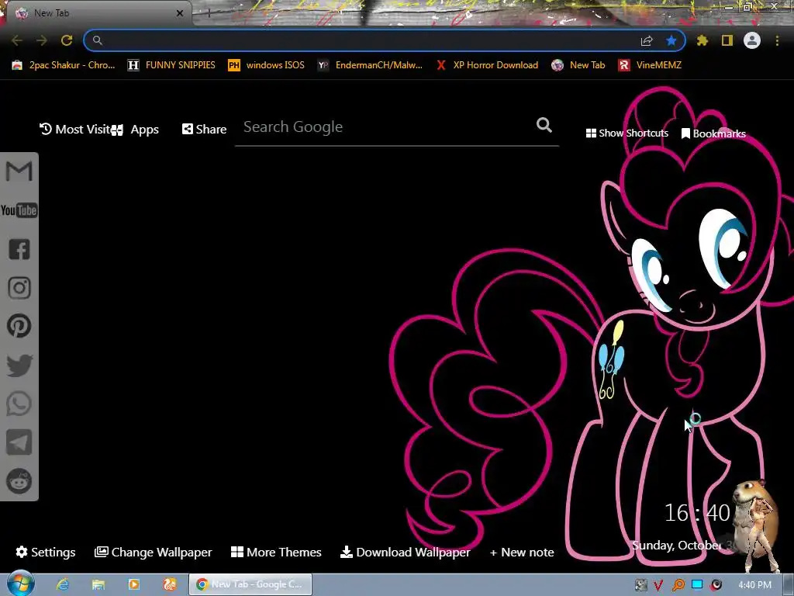Open the windows ISOS bookmark
The height and width of the screenshot is (596, 794).
coord(267,65)
